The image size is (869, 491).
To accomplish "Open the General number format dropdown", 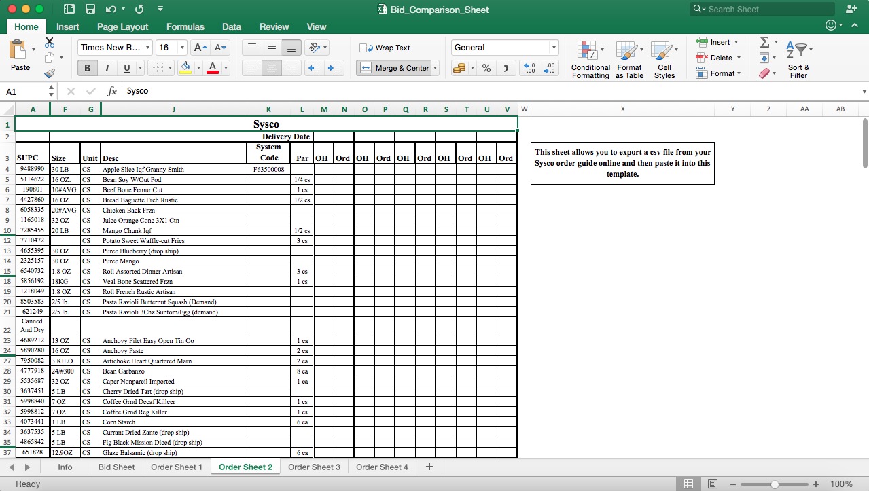I will (554, 48).
